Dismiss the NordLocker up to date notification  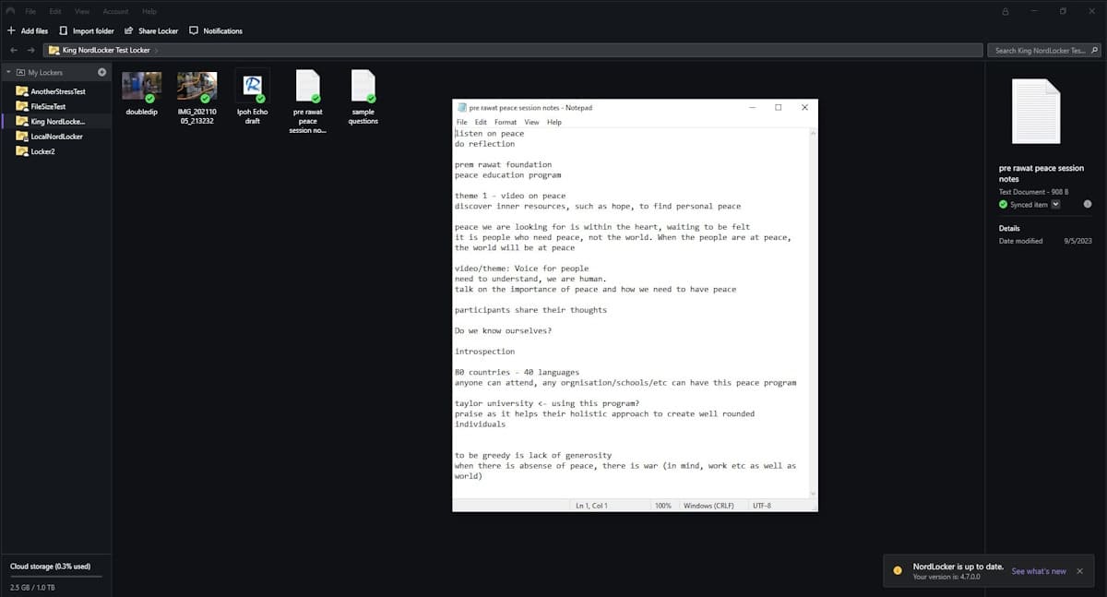1080,571
